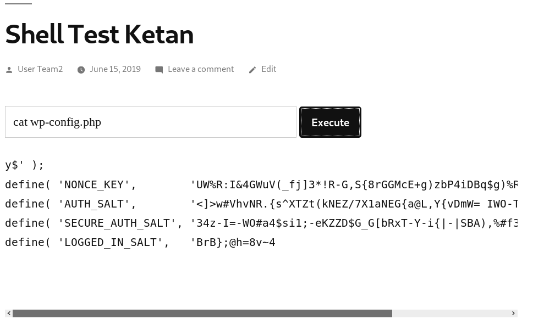533x325 pixels.
Task: Click the NONCE_KEY define output line
Action: (x=261, y=184)
